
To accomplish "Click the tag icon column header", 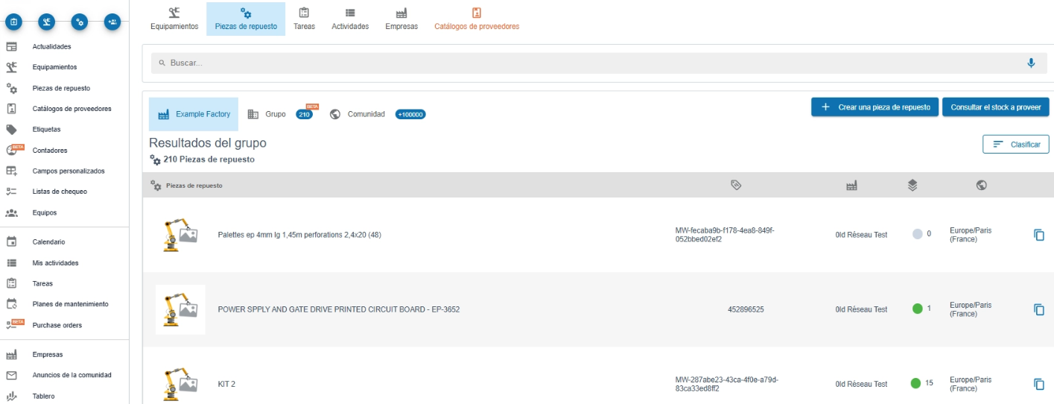I will point(736,185).
